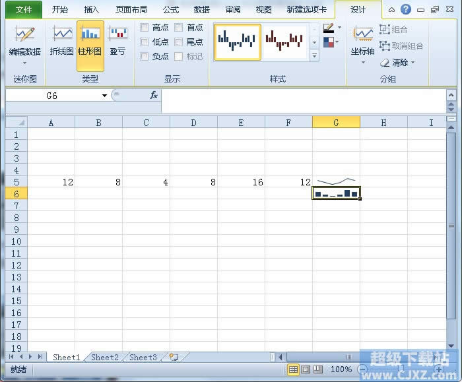Click the insert new worksheet tab icon
Viewport: 462px width, 382px height.
(174, 357)
